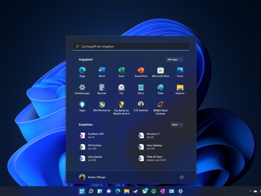Open the Linux Games document
This screenshot has width=261, height=196.
click(91, 158)
